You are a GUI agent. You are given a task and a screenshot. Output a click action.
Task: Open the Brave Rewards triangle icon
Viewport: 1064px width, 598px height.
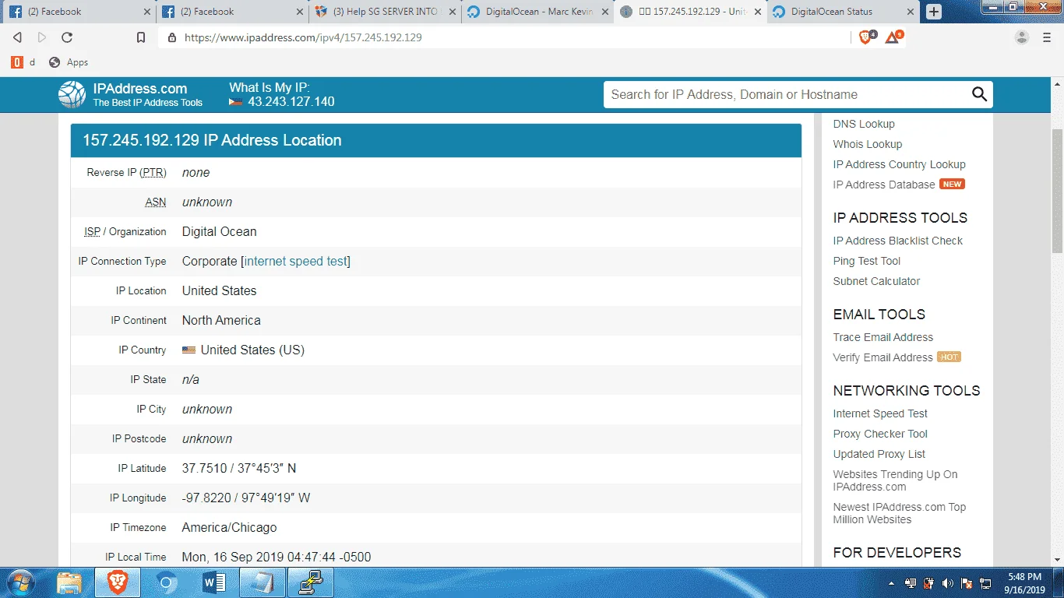(893, 37)
